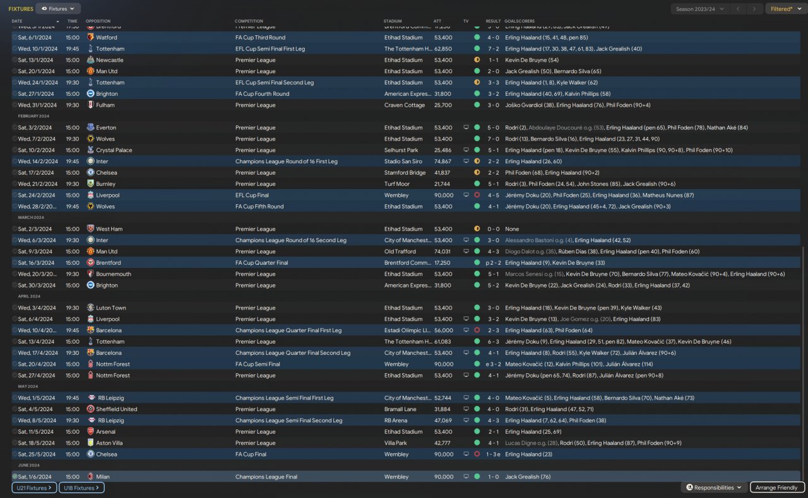This screenshot has height=498, width=808.
Task: Select the 7 - 0 result against Wolves
Action: coord(493,139)
